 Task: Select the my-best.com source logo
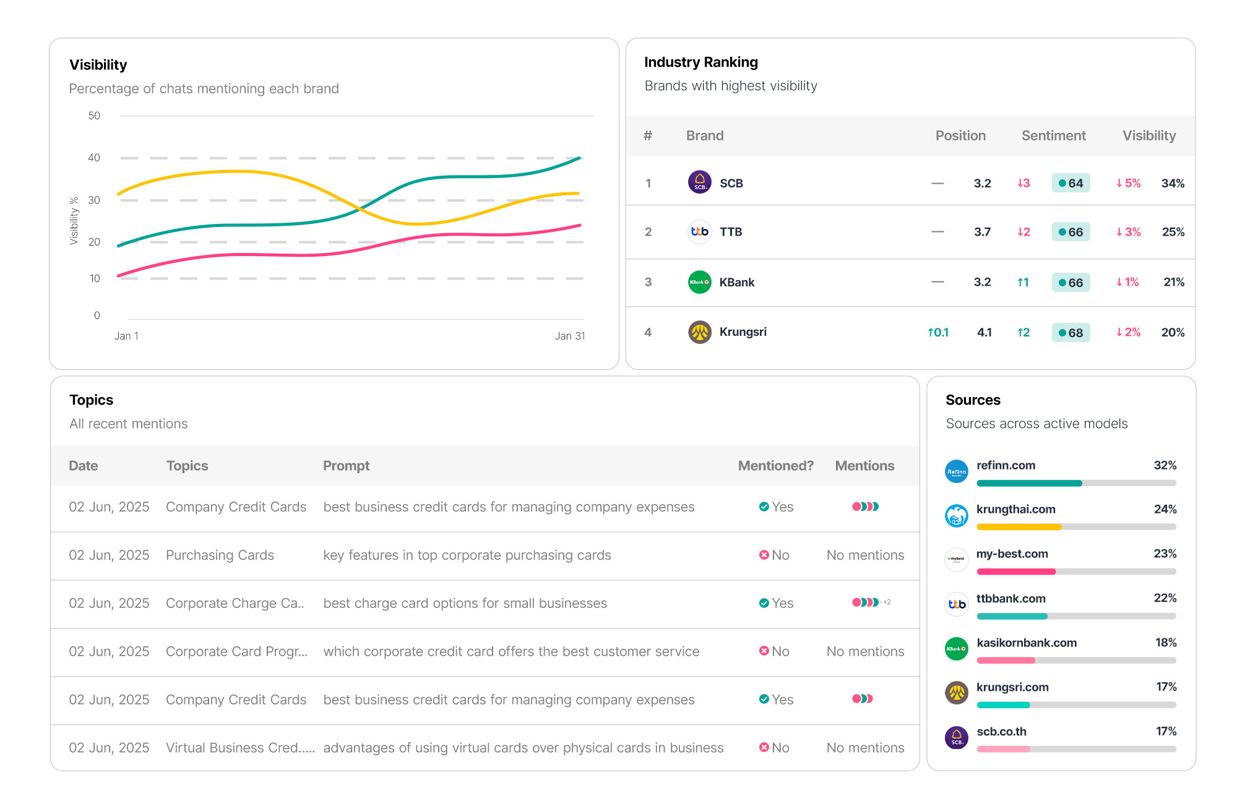click(x=956, y=560)
